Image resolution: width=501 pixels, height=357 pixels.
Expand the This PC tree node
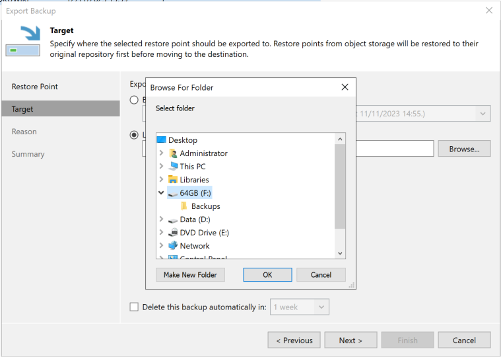(x=161, y=167)
